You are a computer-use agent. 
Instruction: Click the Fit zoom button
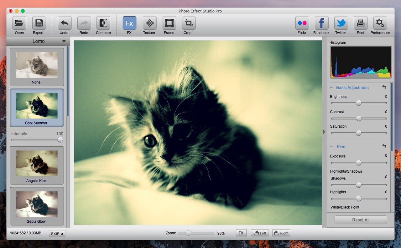point(241,233)
